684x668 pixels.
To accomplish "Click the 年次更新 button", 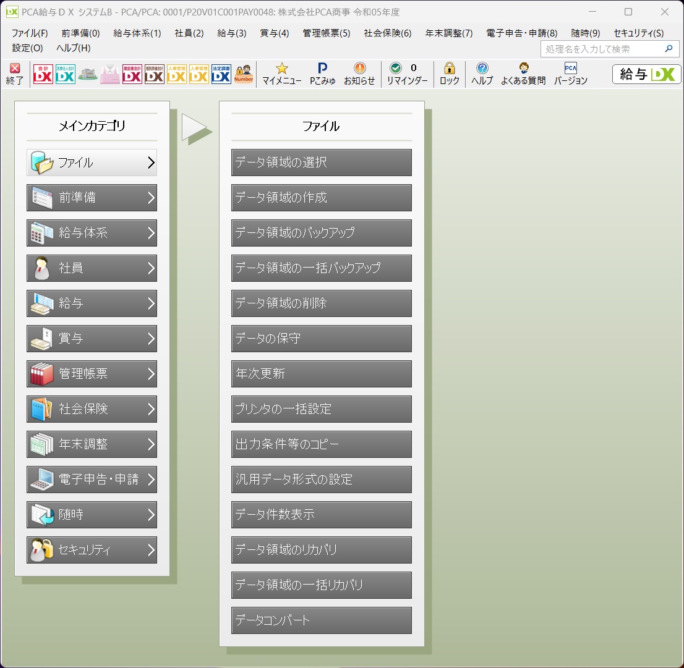I will (322, 374).
